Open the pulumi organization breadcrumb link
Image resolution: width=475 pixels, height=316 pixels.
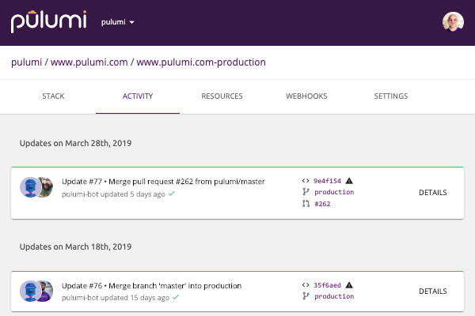26,62
